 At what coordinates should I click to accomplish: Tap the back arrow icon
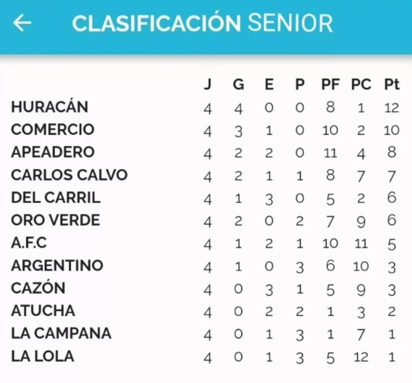tap(22, 23)
